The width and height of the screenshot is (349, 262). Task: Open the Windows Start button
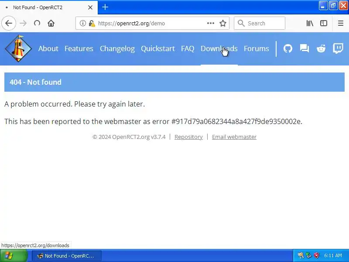pos(14,255)
